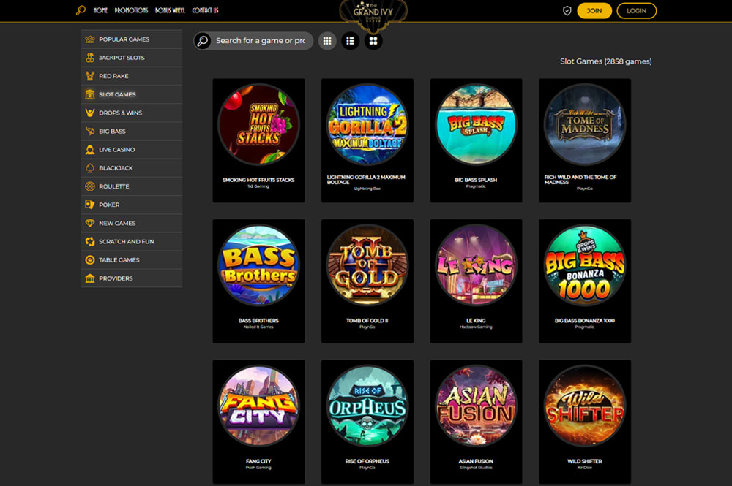Click the Table Games icon
The height and width of the screenshot is (486, 732).
point(90,260)
